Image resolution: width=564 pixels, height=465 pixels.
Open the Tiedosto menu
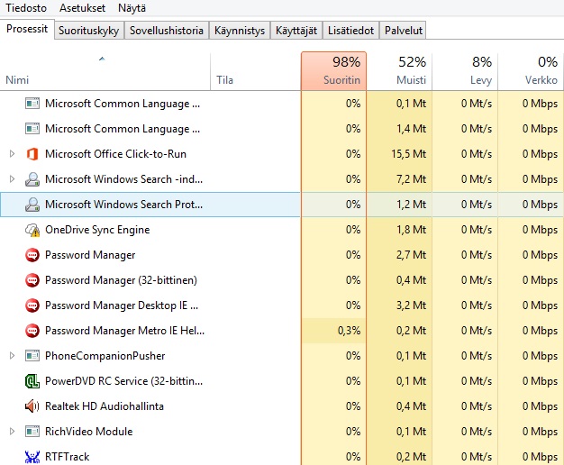point(26,8)
